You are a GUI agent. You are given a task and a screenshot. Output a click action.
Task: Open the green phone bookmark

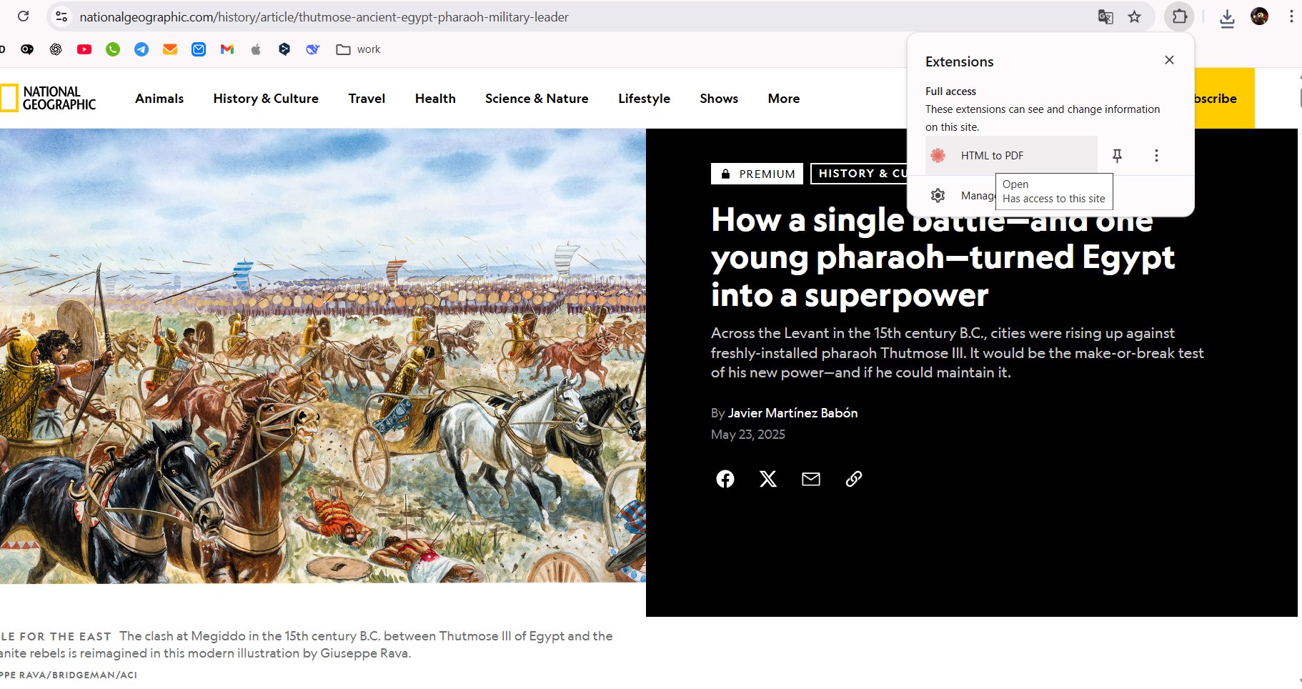click(x=113, y=49)
